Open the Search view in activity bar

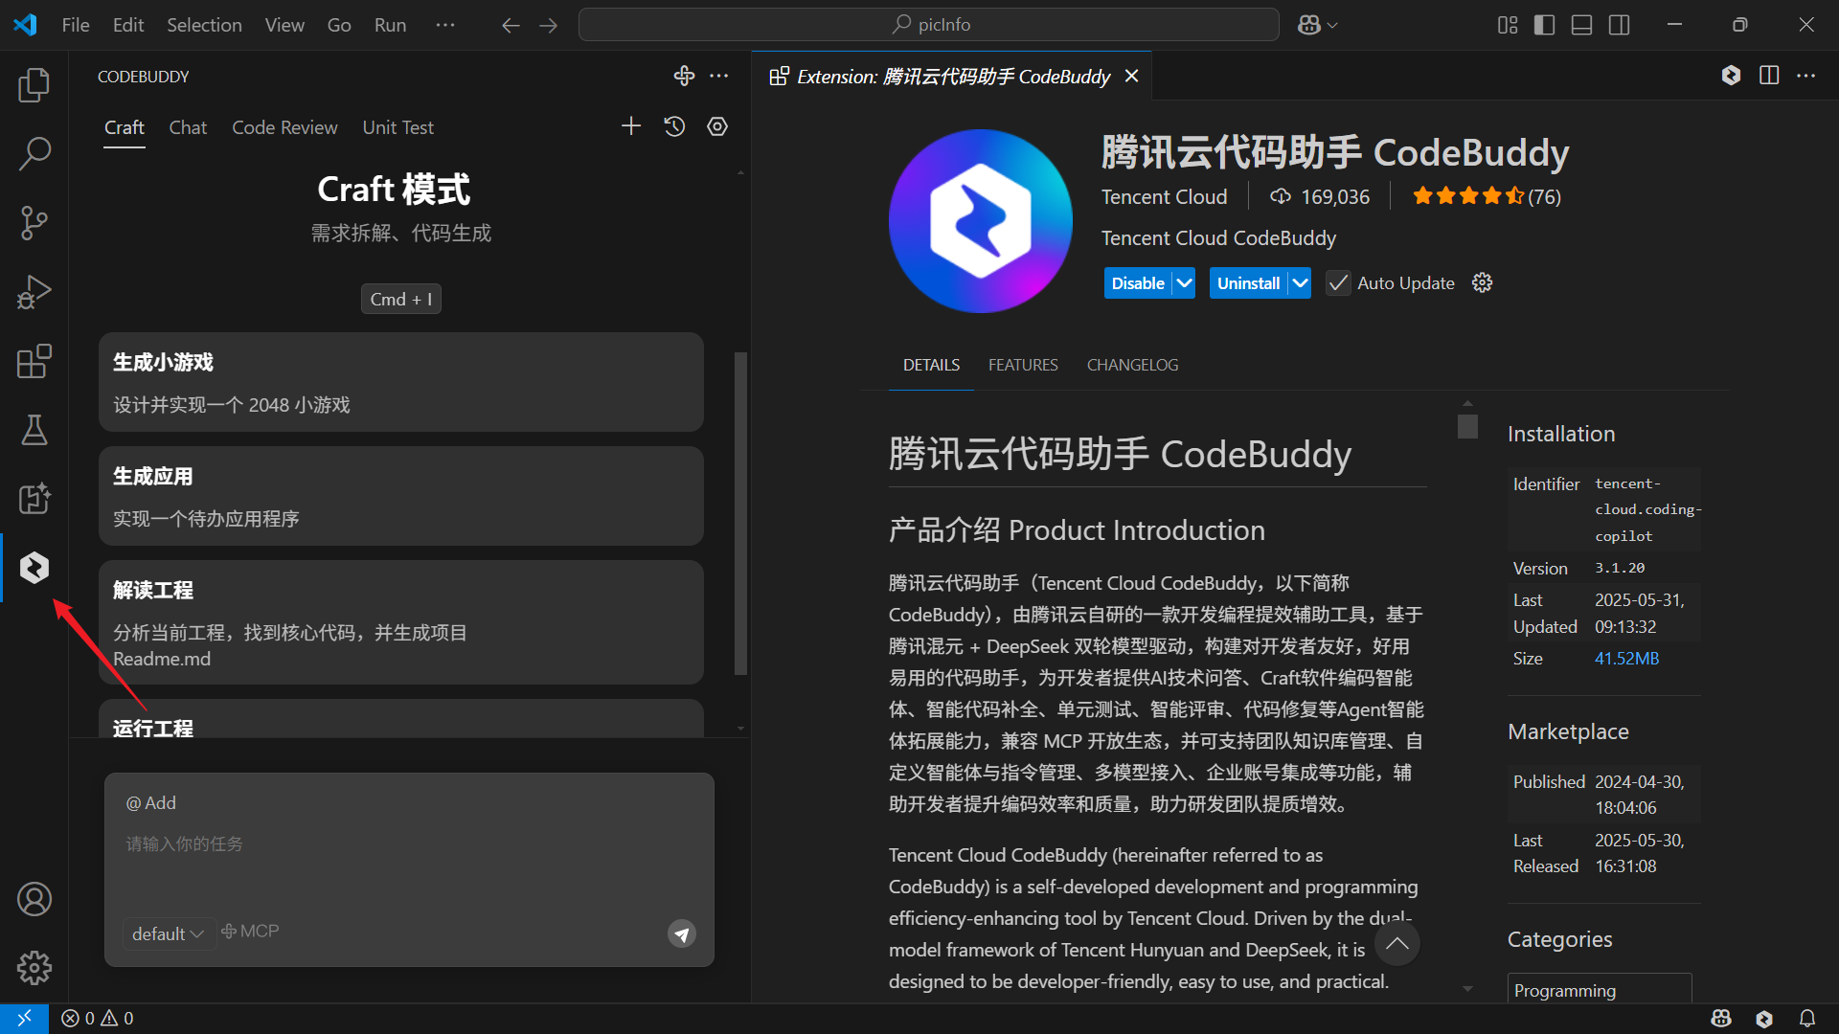coord(34,154)
